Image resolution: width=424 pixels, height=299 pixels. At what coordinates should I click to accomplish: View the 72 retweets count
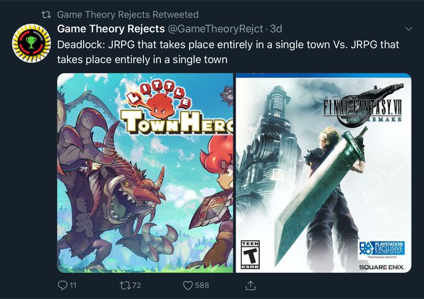click(x=137, y=285)
